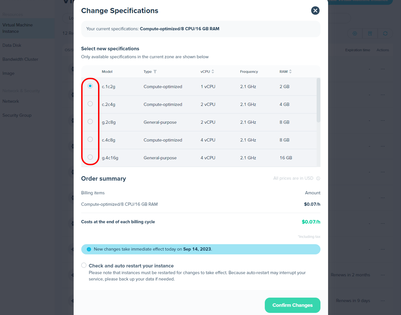401x315 pixels.
Task: Sort the table by vCPU column
Action: [213, 71]
